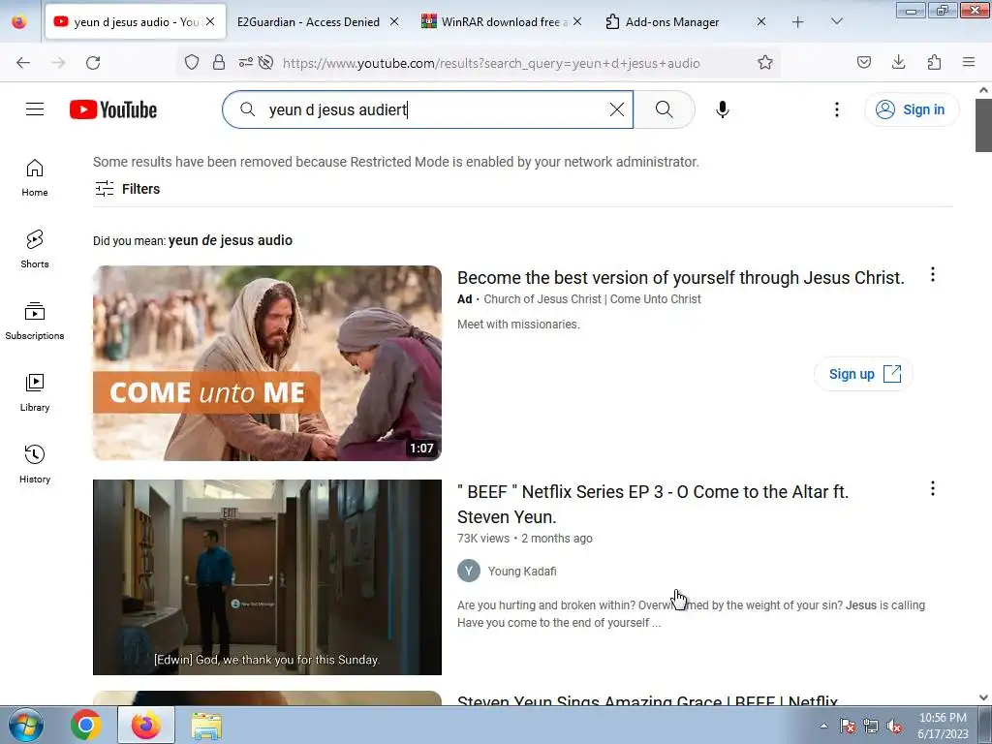Viewport: 992px width, 744px height.
Task: Open the Windows Start menu
Action: 26,725
